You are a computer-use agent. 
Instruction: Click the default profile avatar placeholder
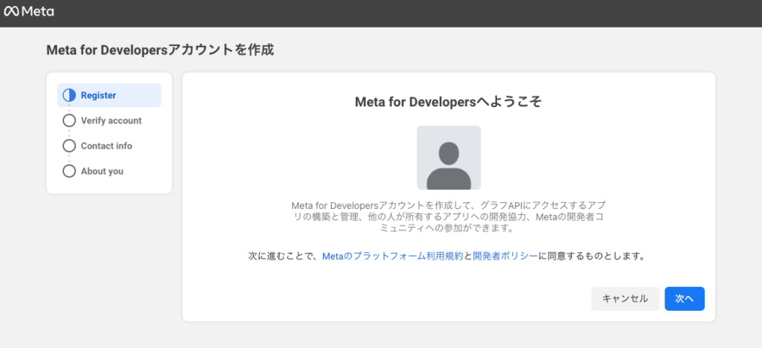[x=448, y=158]
